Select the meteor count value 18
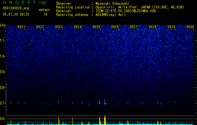Screen dimensions: 197x125 coord(45,14)
